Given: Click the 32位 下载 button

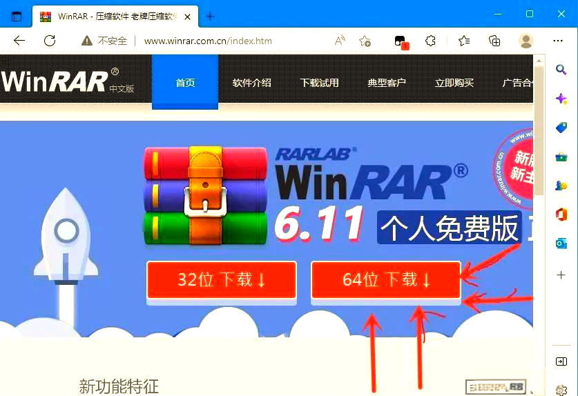Looking at the screenshot, I should pos(222,280).
